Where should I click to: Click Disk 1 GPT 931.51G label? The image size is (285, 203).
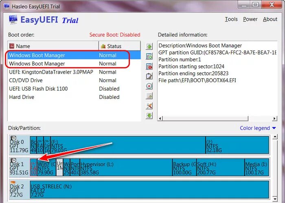pyautogui.click(x=19, y=168)
